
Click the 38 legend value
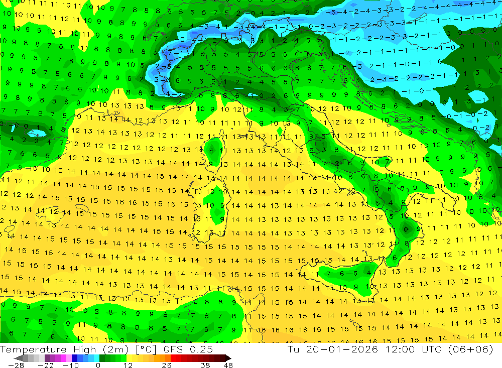205,365
